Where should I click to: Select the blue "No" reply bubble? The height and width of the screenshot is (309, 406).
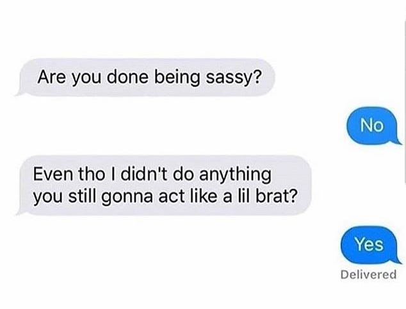[x=372, y=126]
